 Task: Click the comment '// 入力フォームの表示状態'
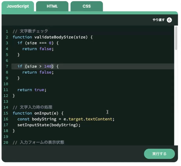point(38,142)
